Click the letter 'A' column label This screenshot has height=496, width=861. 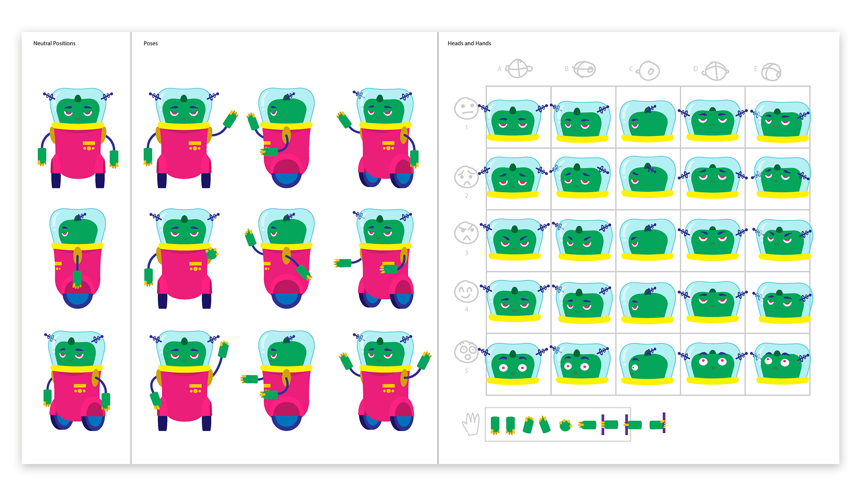[x=499, y=69]
